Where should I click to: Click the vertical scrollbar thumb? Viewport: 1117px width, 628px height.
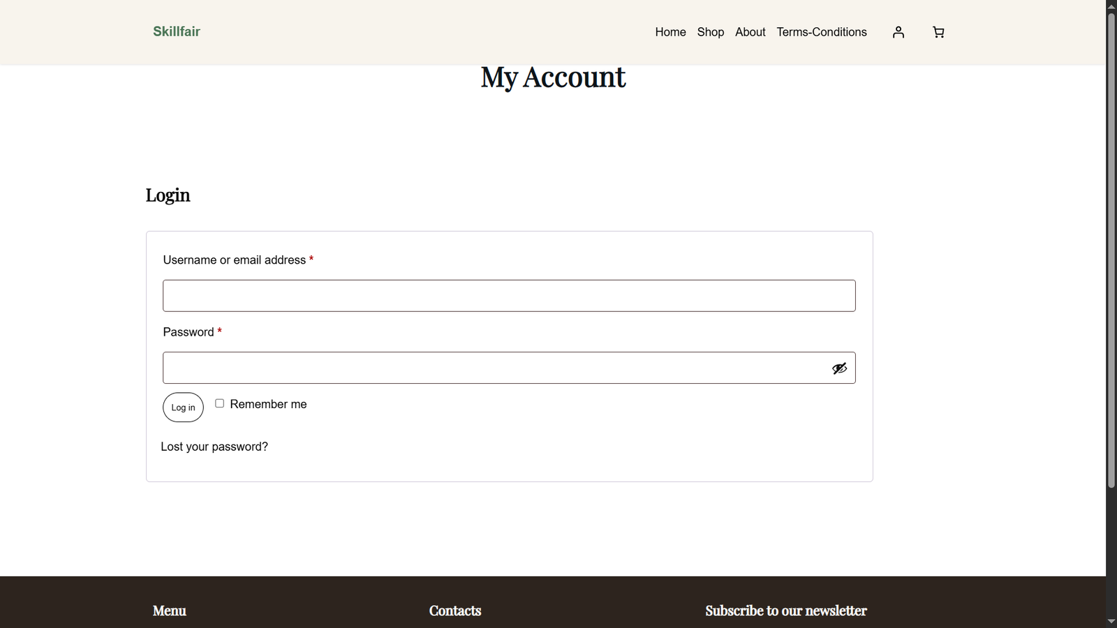coord(1111,250)
